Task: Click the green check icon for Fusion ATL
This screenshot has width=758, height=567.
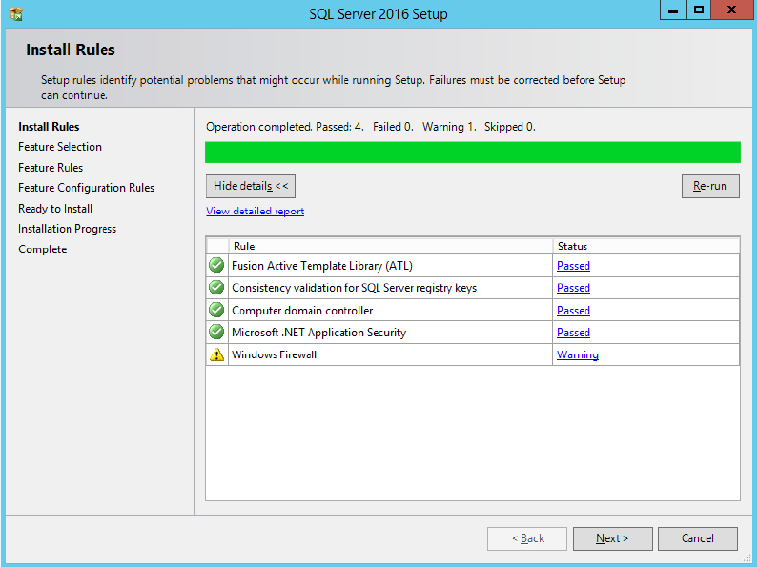Action: pyautogui.click(x=216, y=265)
